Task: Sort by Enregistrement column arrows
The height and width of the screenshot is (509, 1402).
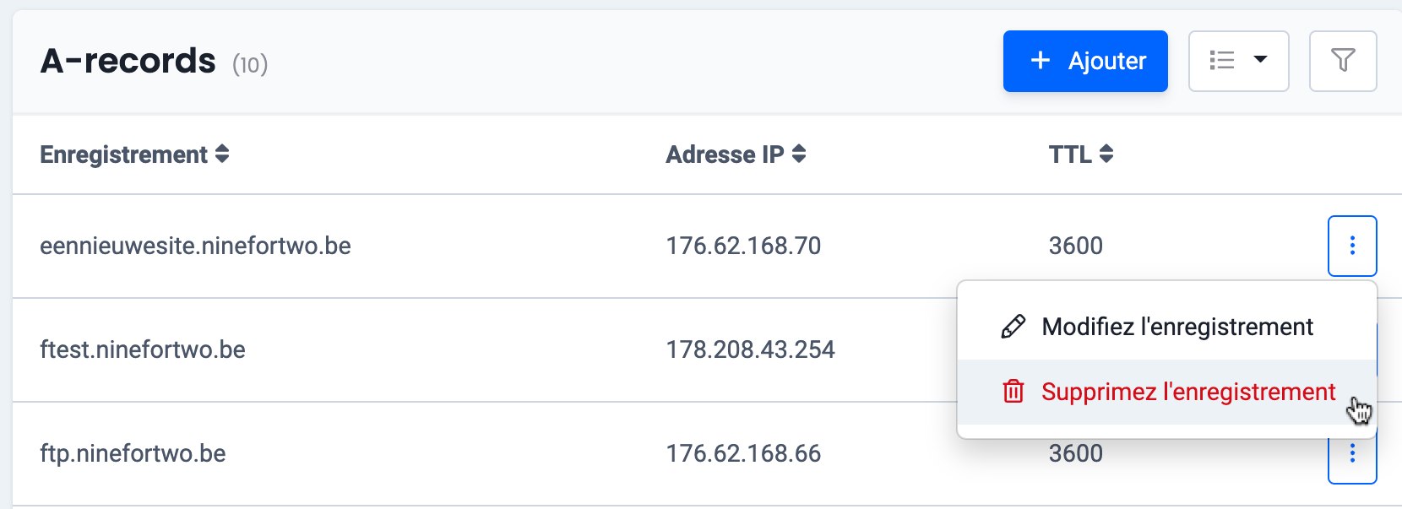Action: pyautogui.click(x=222, y=154)
